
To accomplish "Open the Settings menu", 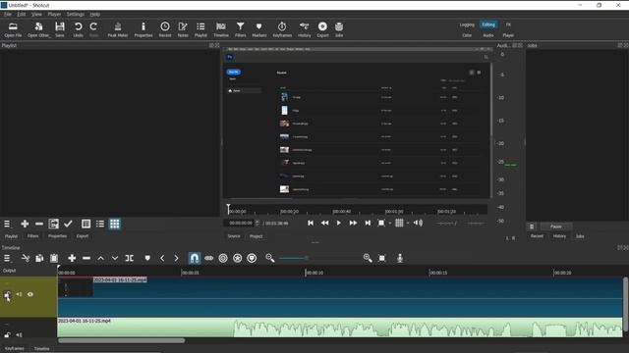I will click(x=76, y=14).
